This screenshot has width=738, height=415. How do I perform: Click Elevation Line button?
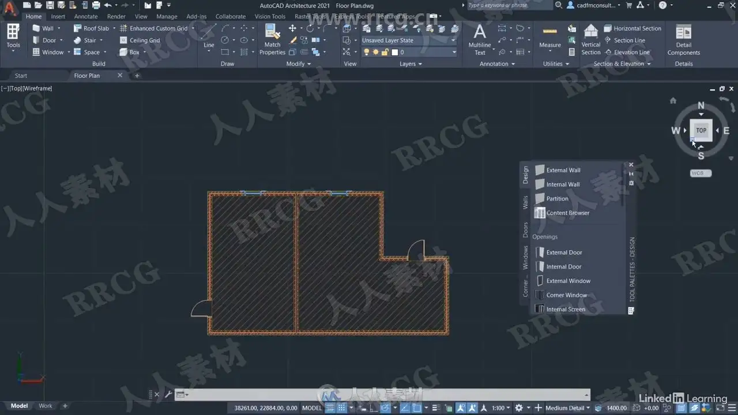[x=627, y=52]
